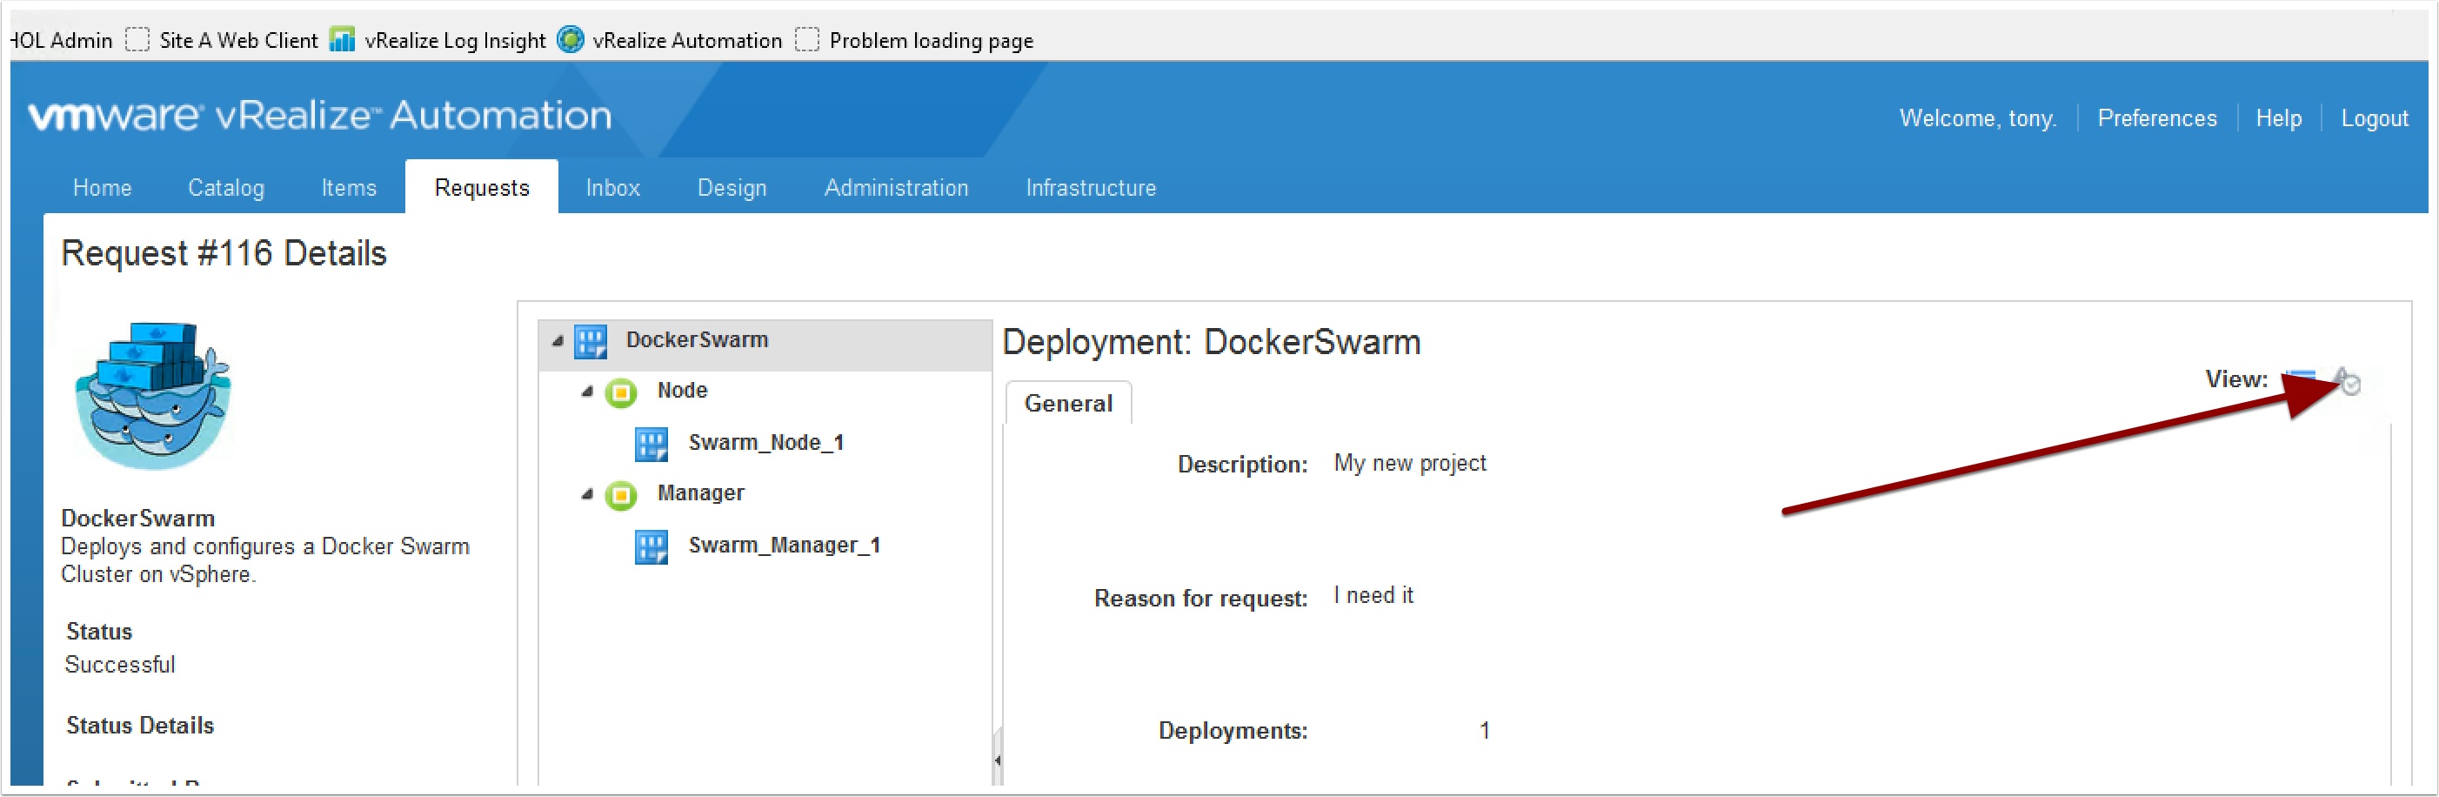Select Swarm_Manager_1 in the tree
Viewport: 2439px width, 797px height.
[784, 546]
